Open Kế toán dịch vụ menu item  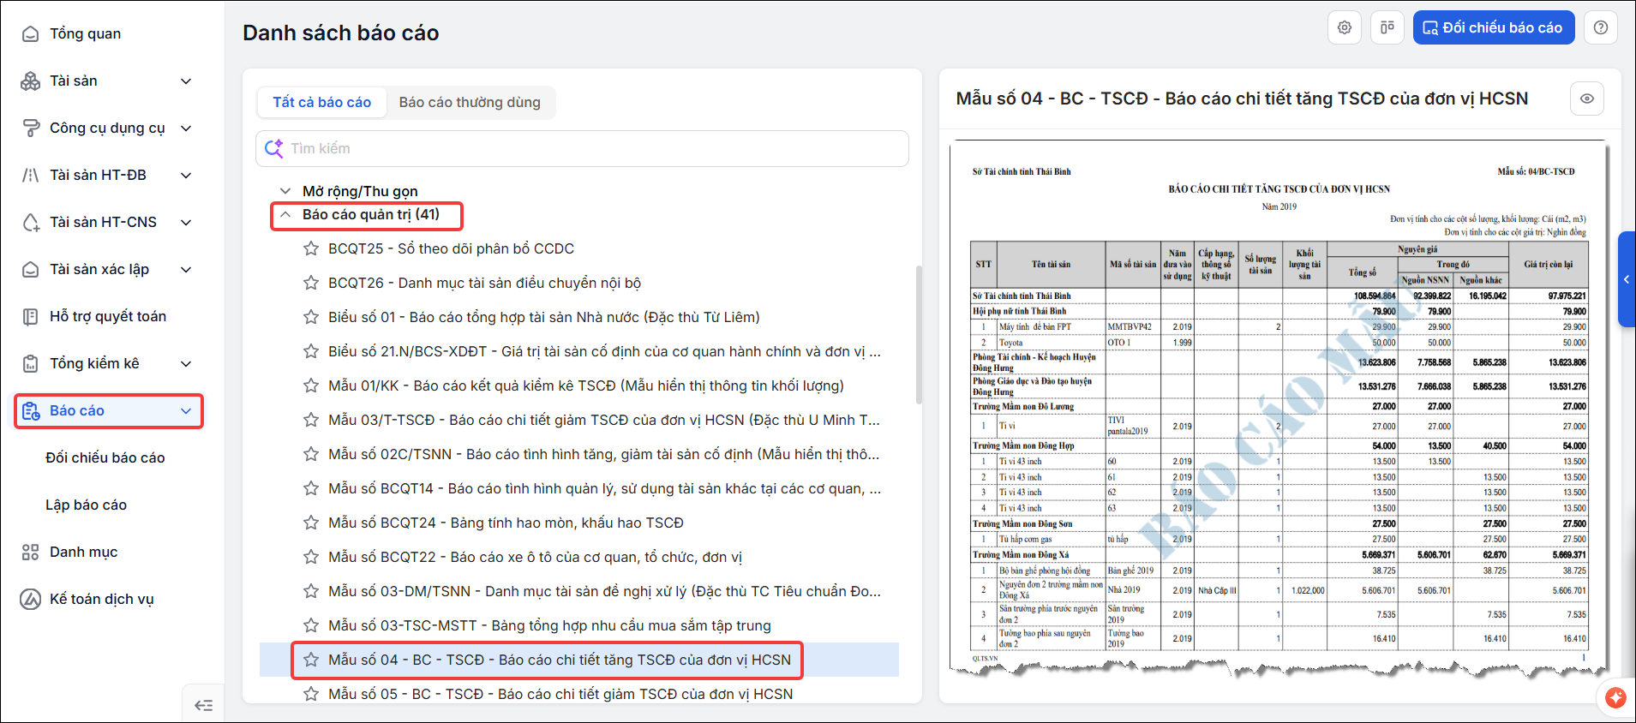[x=102, y=600]
